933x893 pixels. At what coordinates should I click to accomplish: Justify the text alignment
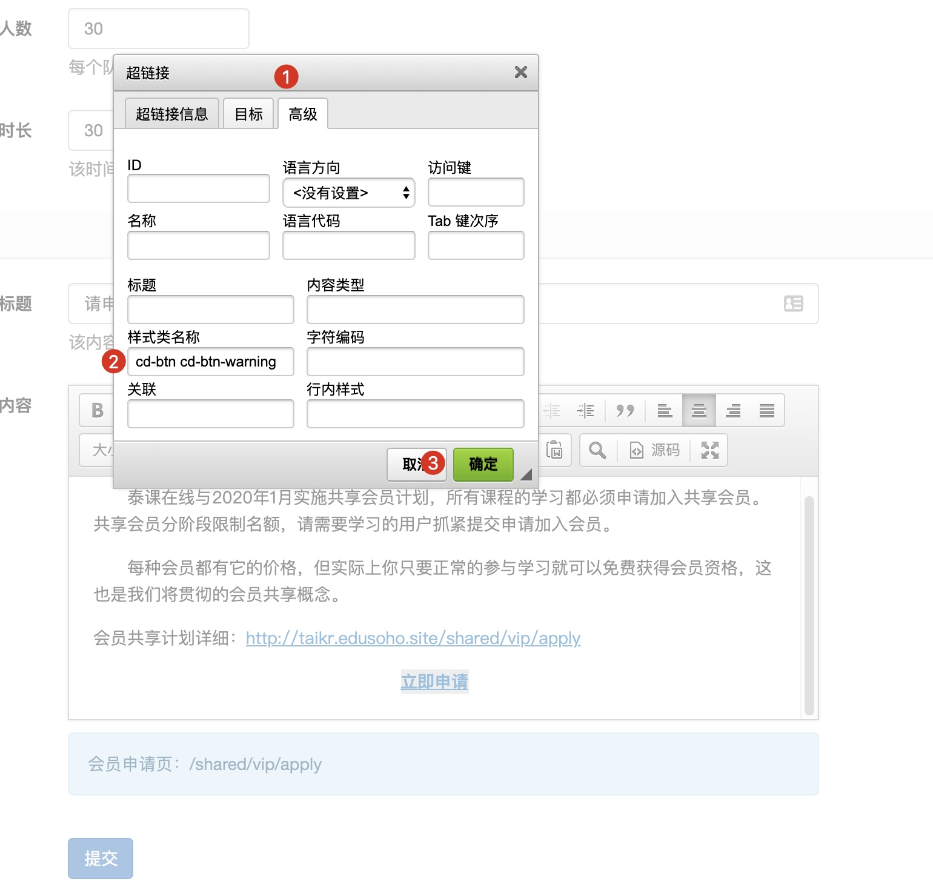[767, 411]
